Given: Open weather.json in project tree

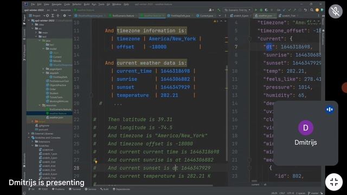Looking at the screenshot, I should [54, 118].
